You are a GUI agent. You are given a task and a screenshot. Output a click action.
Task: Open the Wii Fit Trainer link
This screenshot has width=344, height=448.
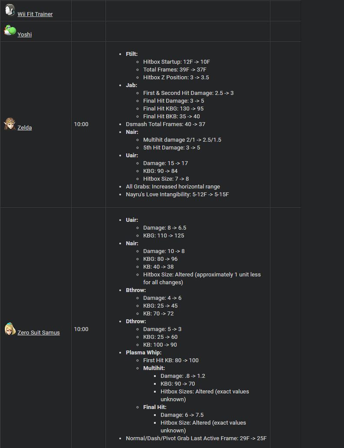pyautogui.click(x=35, y=14)
